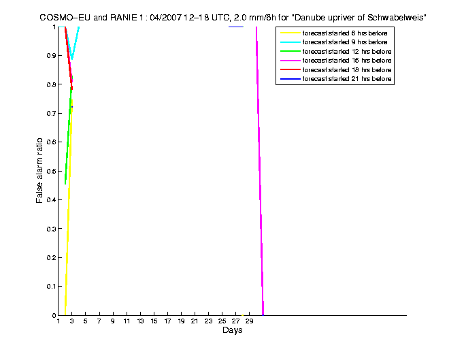Viewport: 449px width, 354px height.
Task: Select legend entry 'forecast started 15 hrs before'
Action: coord(347,61)
